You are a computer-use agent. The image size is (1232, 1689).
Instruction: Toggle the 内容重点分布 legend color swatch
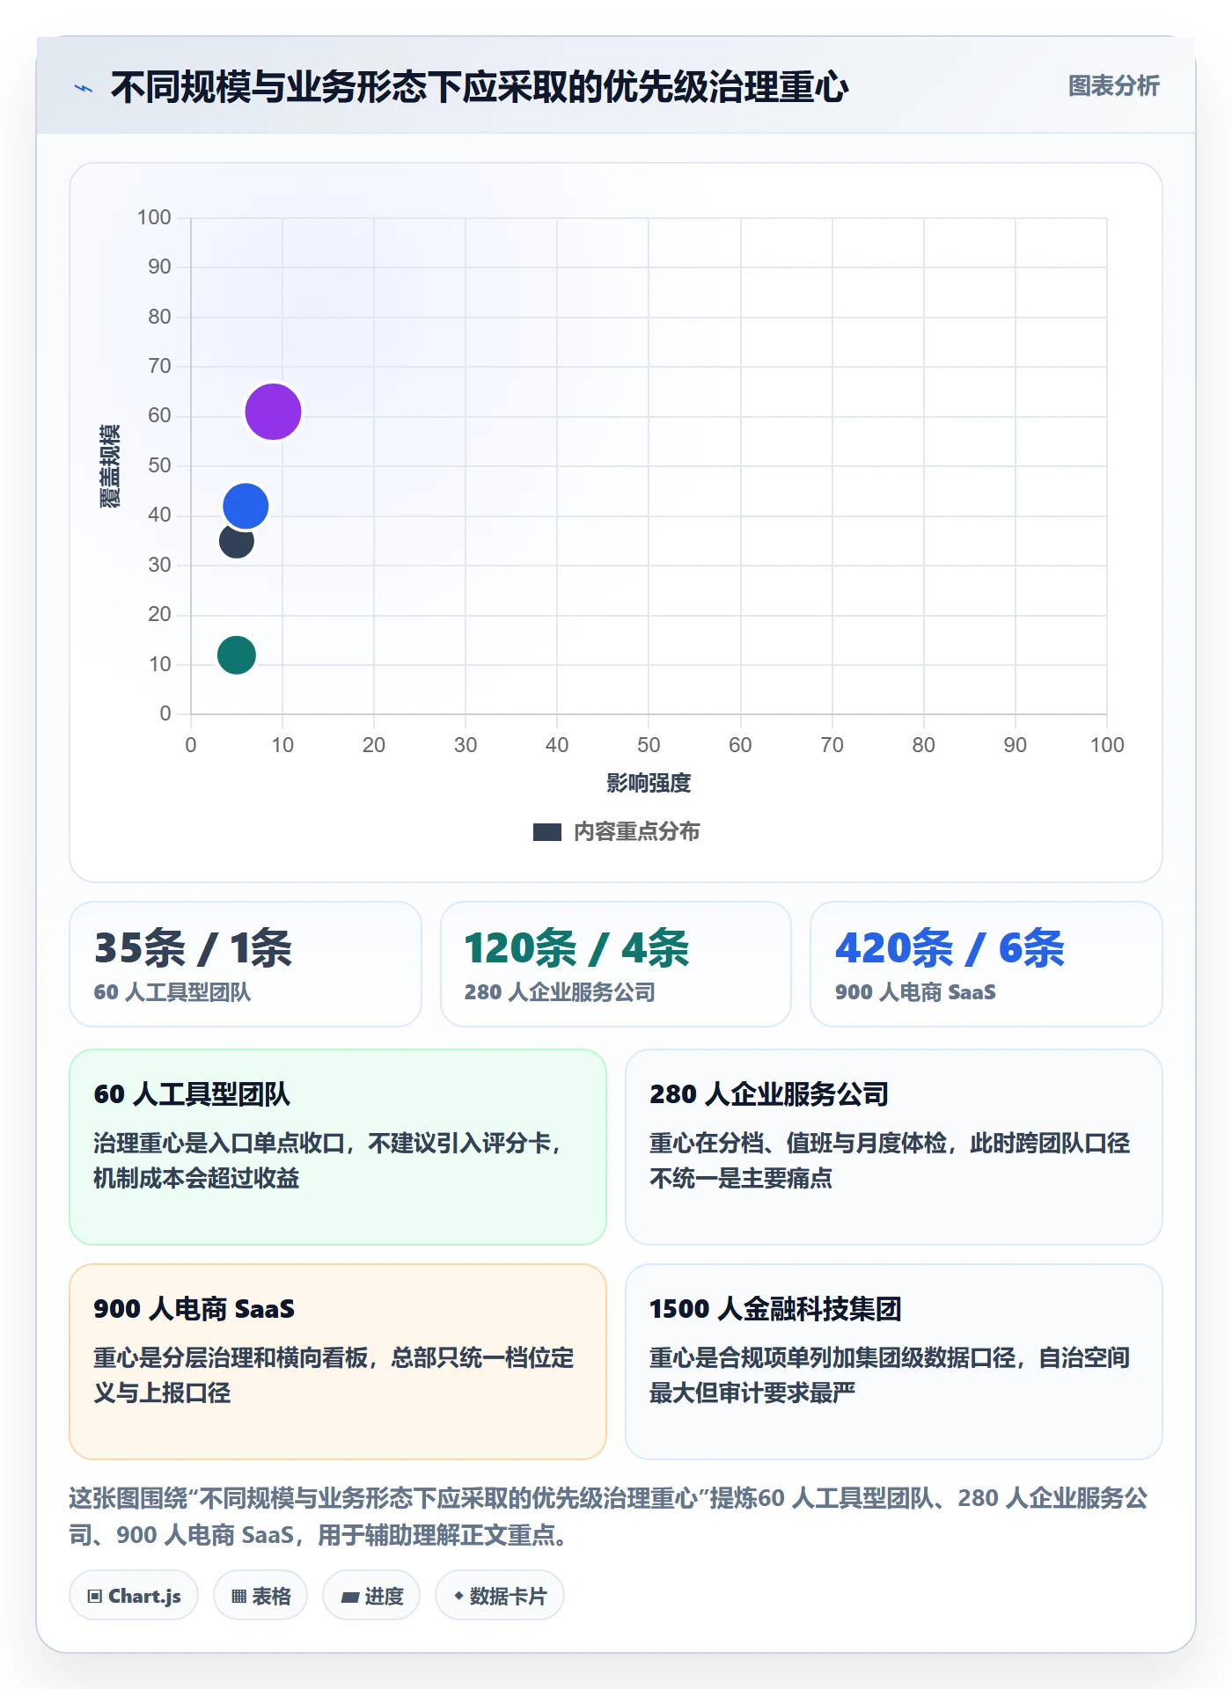547,832
